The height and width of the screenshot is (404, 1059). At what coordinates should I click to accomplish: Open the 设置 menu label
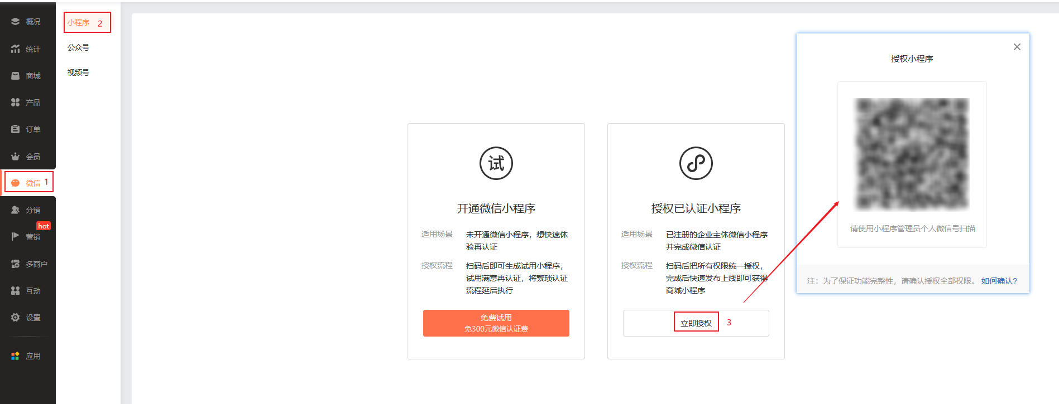pyautogui.click(x=33, y=318)
